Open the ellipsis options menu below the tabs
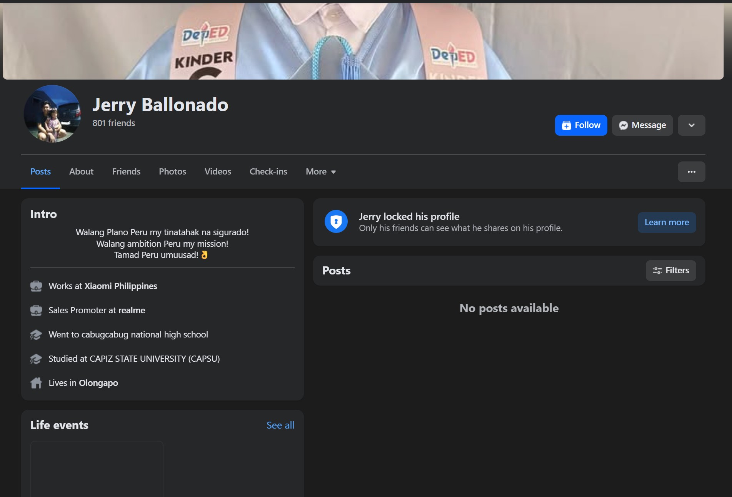 [691, 172]
